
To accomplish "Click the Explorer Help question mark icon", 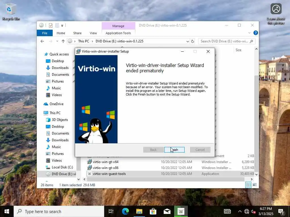I will pyautogui.click(x=256, y=33).
